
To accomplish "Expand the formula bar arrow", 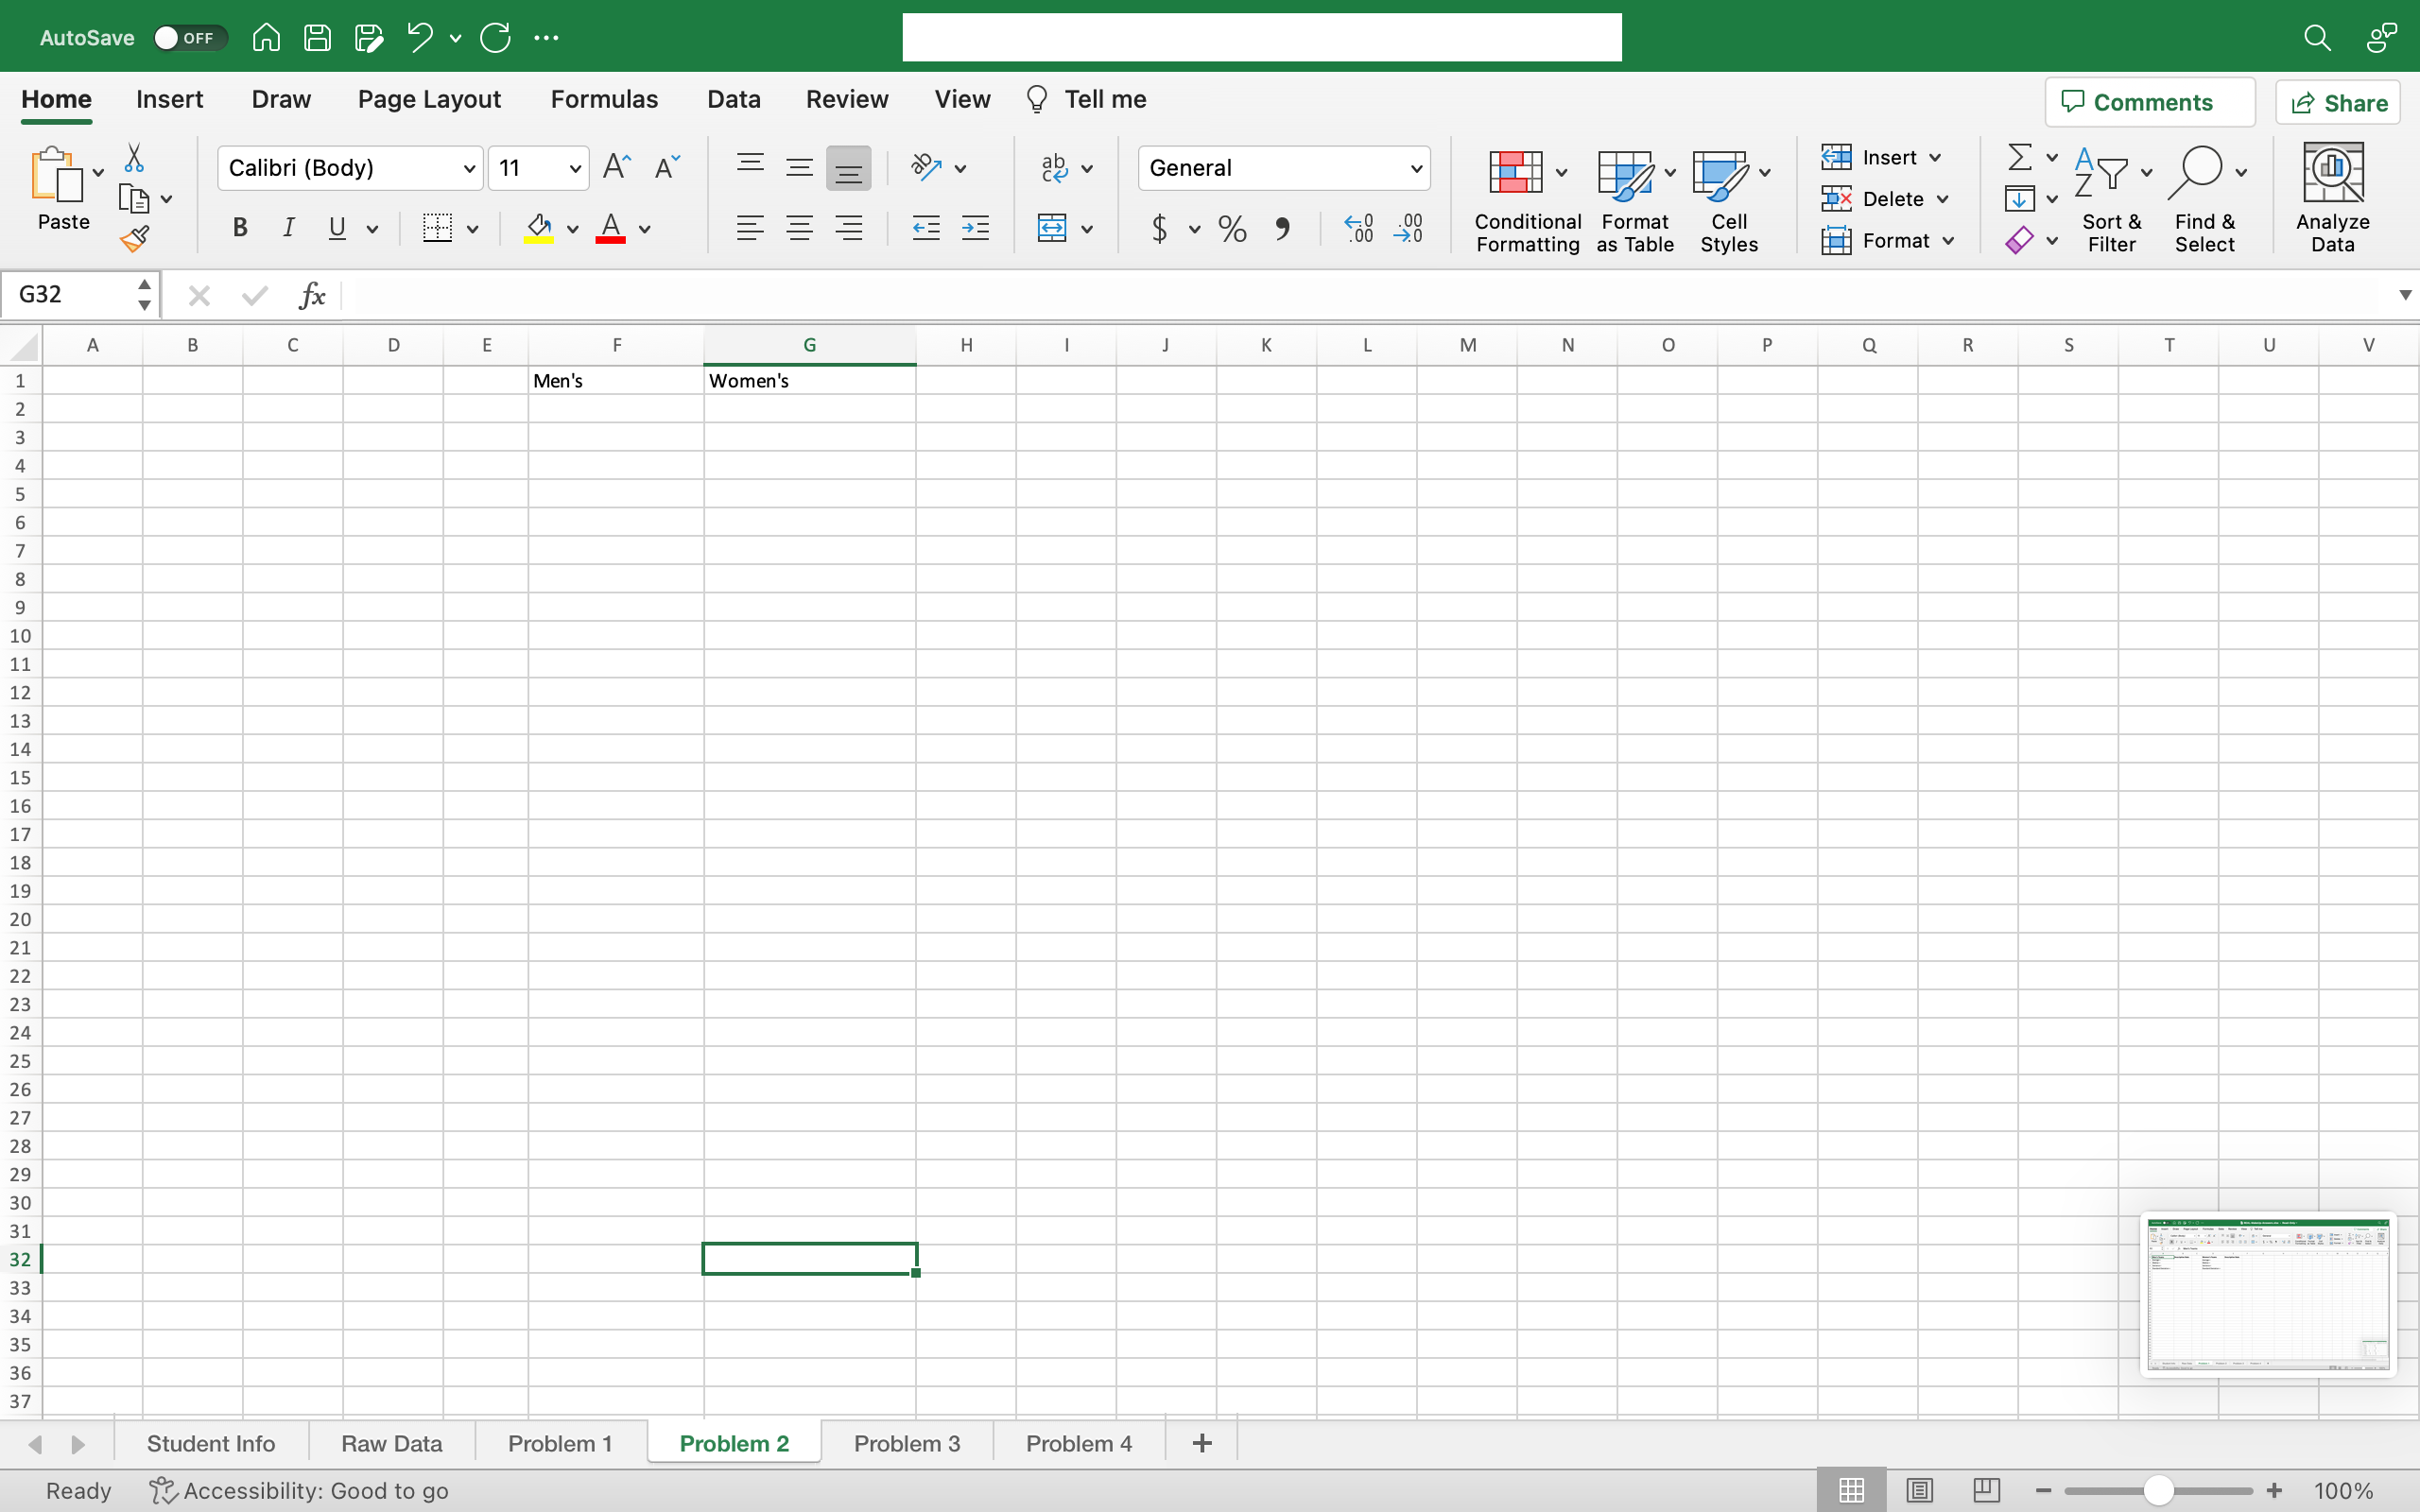I will click(x=2404, y=295).
